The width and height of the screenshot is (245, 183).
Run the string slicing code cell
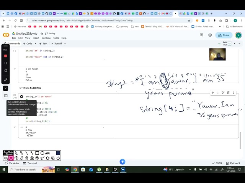click(21, 96)
